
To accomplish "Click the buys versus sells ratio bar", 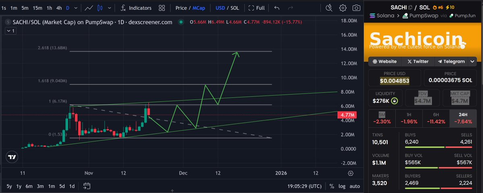I will click(438, 147).
